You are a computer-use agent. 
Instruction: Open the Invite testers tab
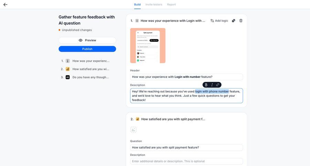coord(154,4)
